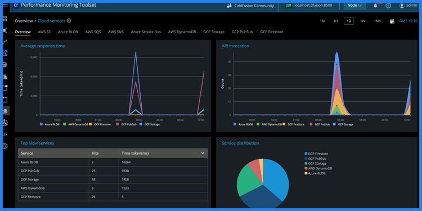The width and height of the screenshot is (422, 211).
Task: Open the database-with-clock icon in the sidebar
Action: (5, 77)
